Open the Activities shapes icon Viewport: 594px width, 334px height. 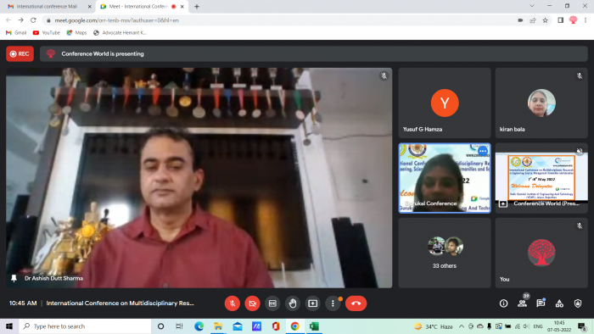559,303
